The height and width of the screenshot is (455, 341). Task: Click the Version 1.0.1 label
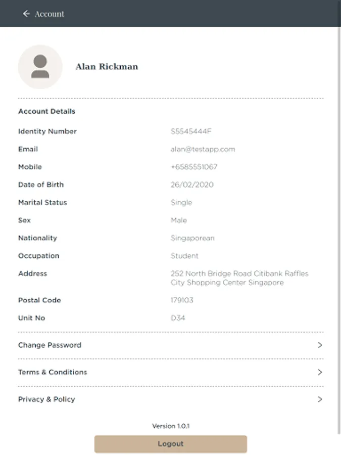(171, 426)
